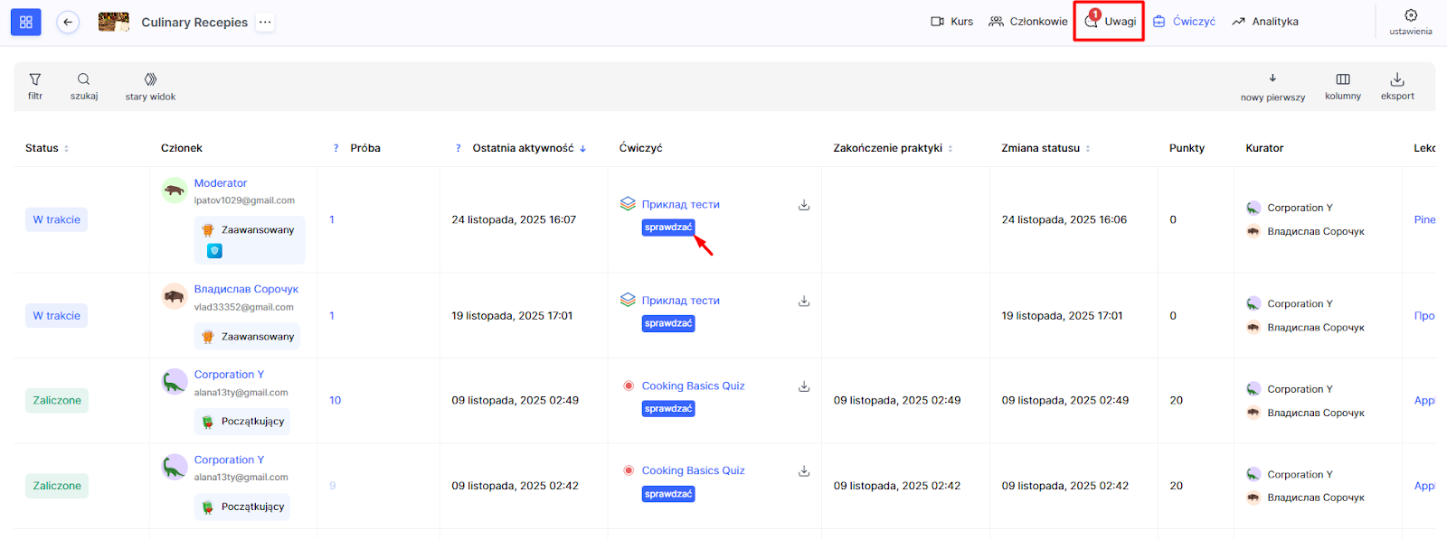Click the Culinary Recepies course thumbnail

click(113, 22)
